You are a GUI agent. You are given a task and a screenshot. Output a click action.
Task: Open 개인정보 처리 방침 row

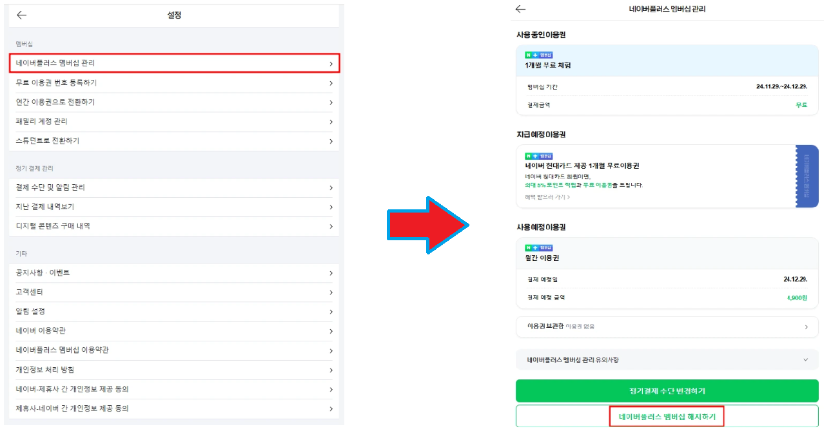(x=174, y=370)
